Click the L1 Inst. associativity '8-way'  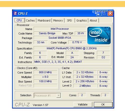click(104, 77)
